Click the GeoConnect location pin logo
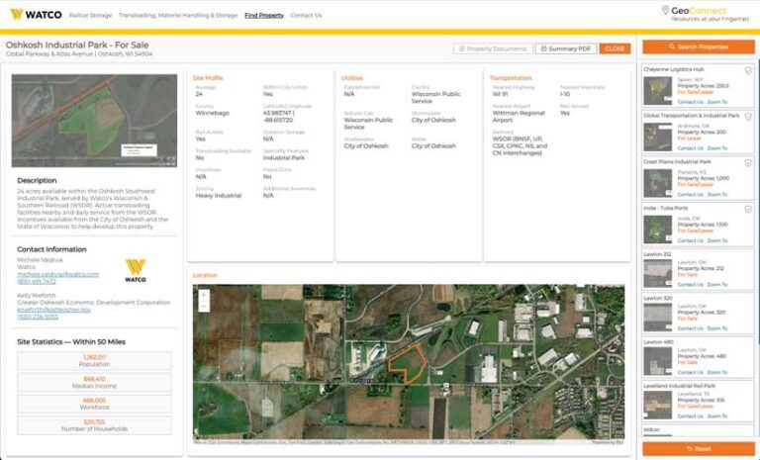Viewport: 760px width, 460px height. 665,10
